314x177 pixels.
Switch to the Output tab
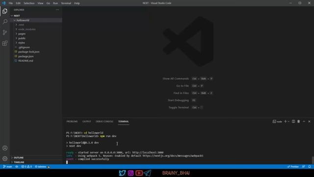tap(86, 121)
